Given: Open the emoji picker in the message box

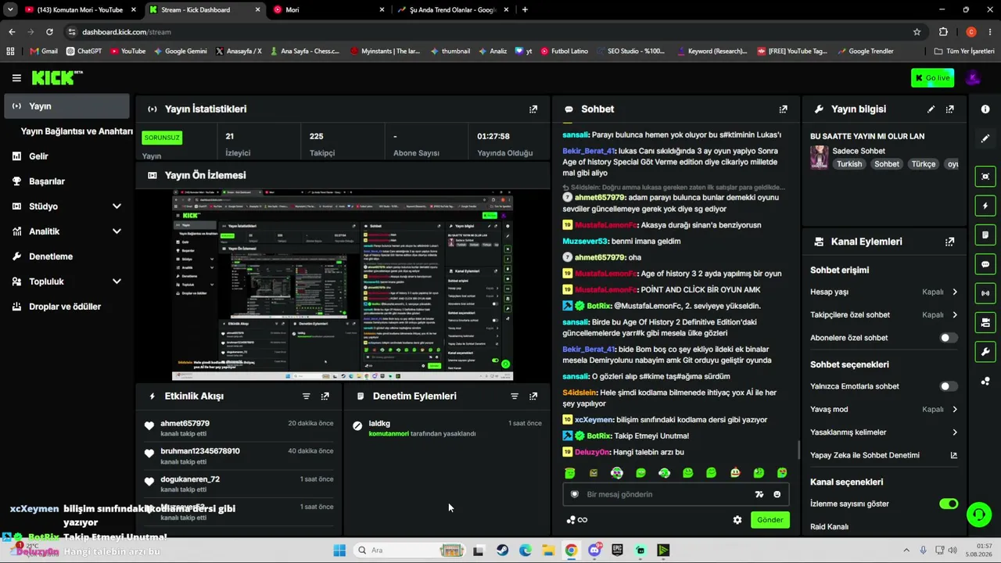Looking at the screenshot, I should (x=777, y=494).
